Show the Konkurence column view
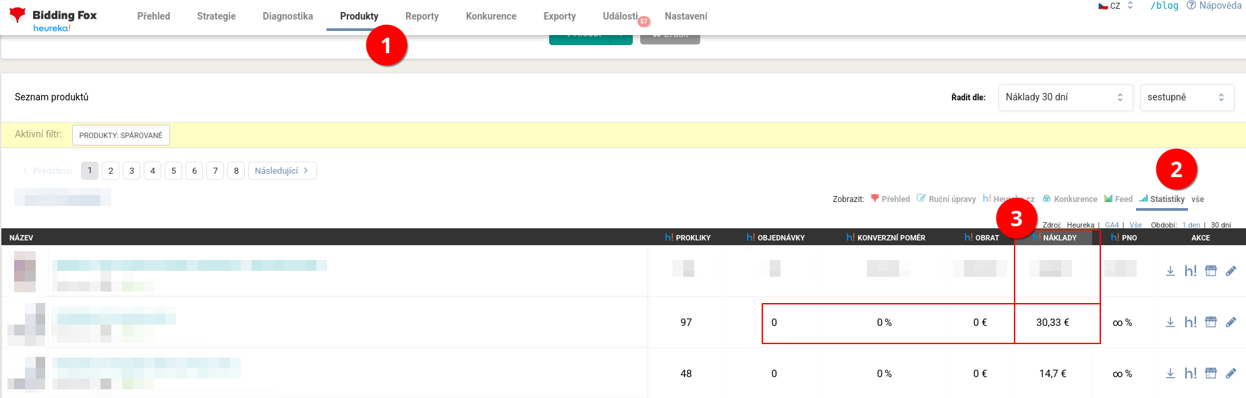Screen dimensions: 1246x398 1070,199
